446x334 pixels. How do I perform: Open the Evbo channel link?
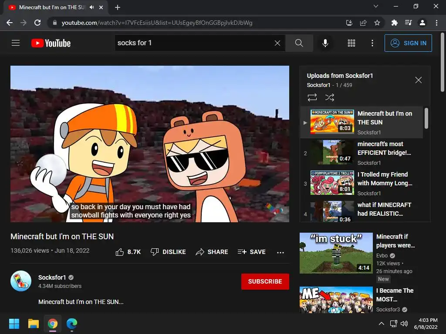coord(382,255)
